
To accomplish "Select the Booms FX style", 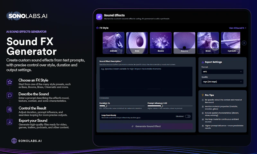I will point(161,43).
